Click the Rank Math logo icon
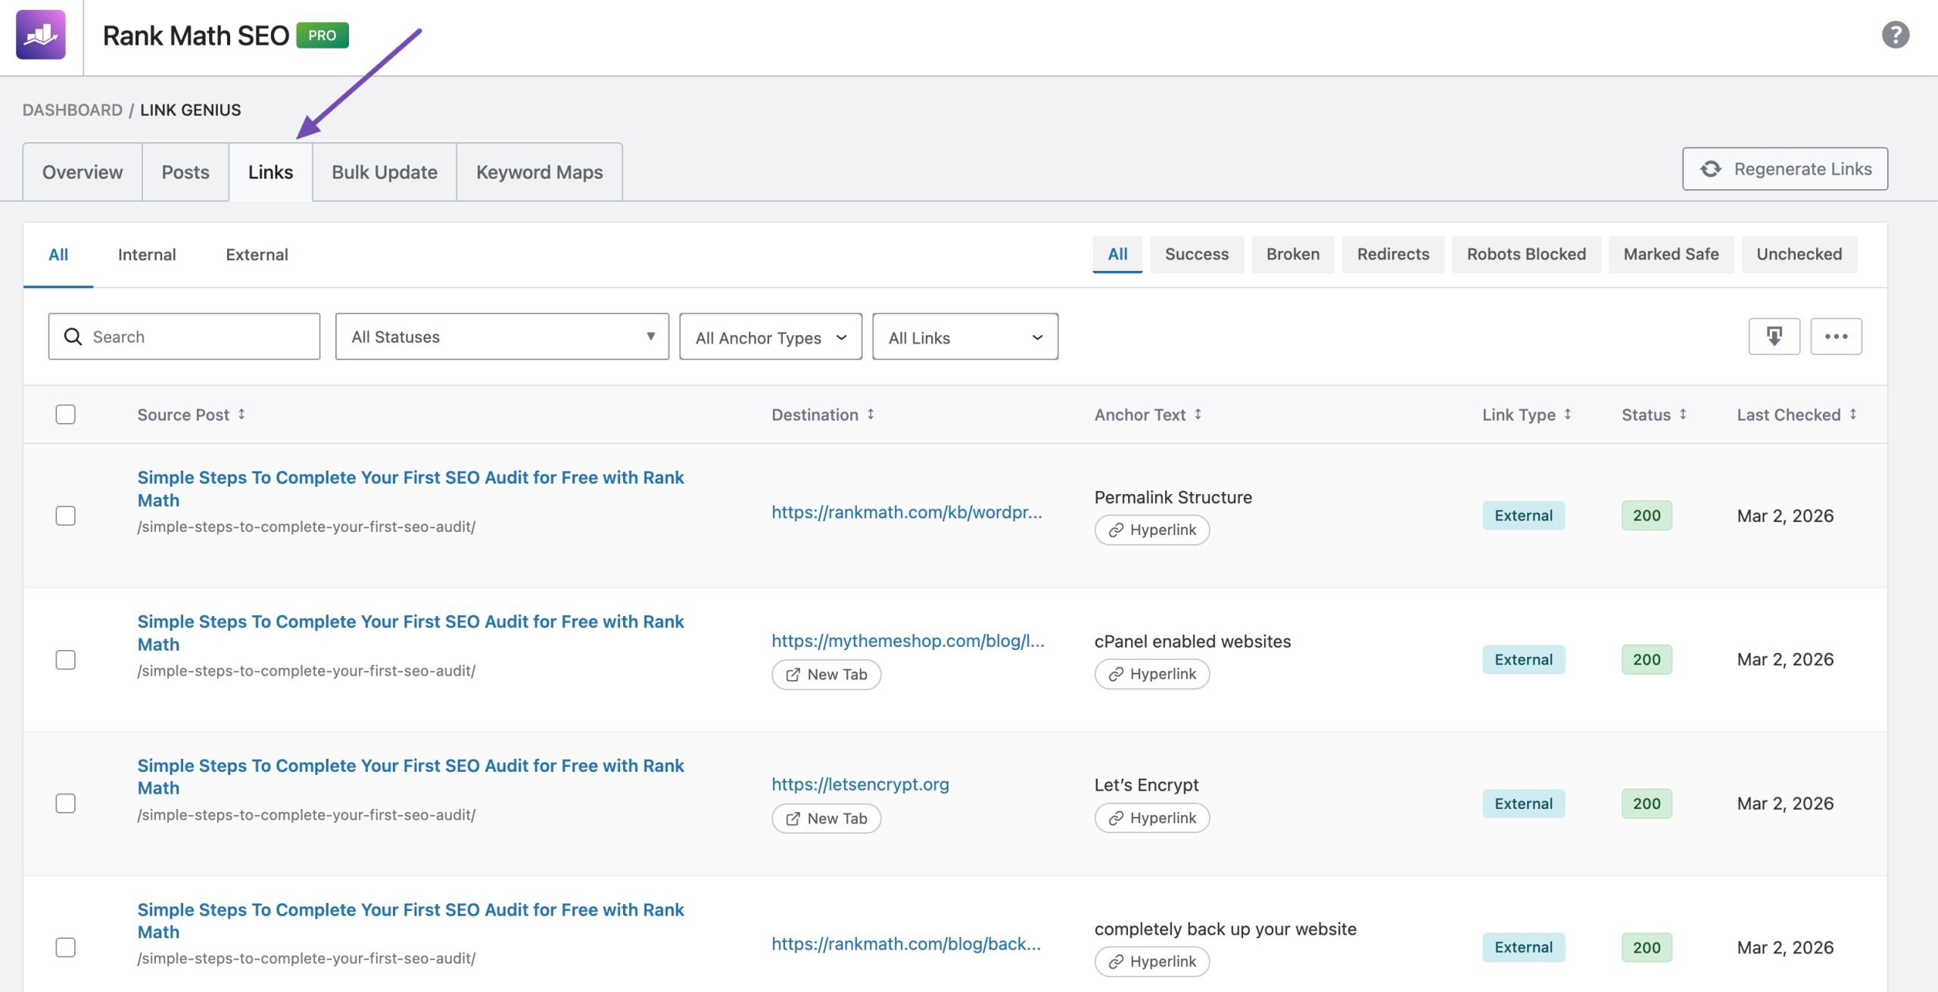Image resolution: width=1938 pixels, height=992 pixels. (x=42, y=35)
